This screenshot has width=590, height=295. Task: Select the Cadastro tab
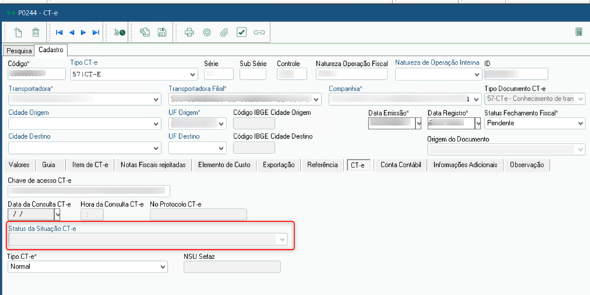point(51,50)
